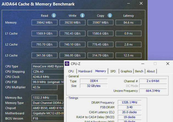Click the Channel # field 2 x 64-bit
The image size is (173, 122).
[153, 81]
